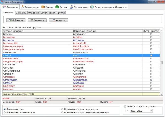Select the Алклометазон row
This screenshot has height=117, width=165.
pyautogui.click(x=81, y=59)
